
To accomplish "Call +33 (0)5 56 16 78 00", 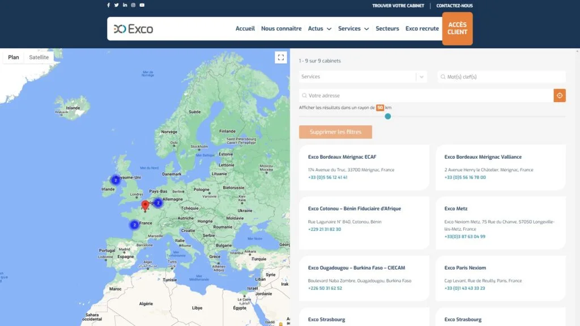I will click(465, 177).
